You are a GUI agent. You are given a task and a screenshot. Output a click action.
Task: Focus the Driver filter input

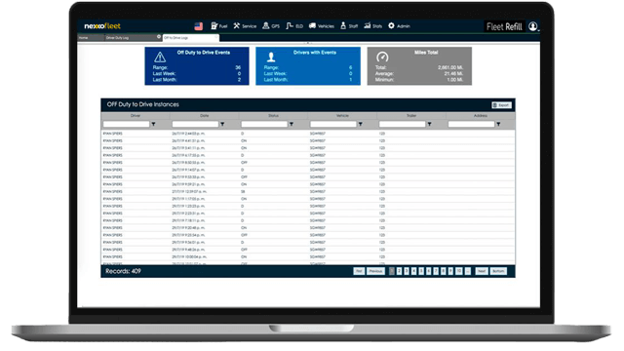coord(126,124)
